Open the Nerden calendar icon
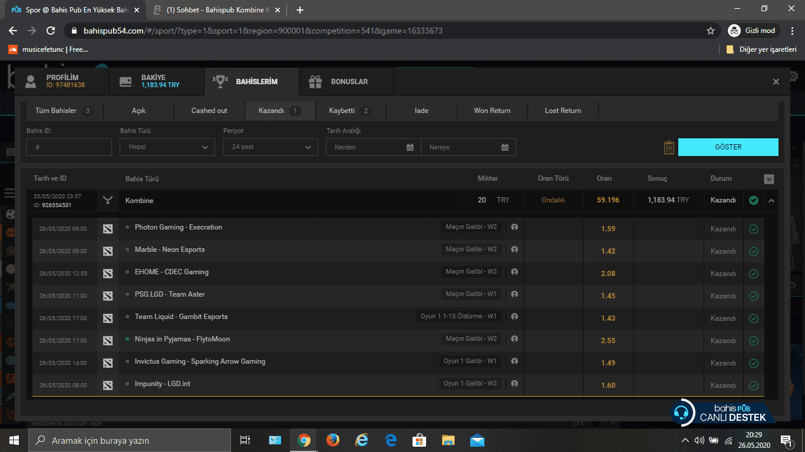 [410, 147]
